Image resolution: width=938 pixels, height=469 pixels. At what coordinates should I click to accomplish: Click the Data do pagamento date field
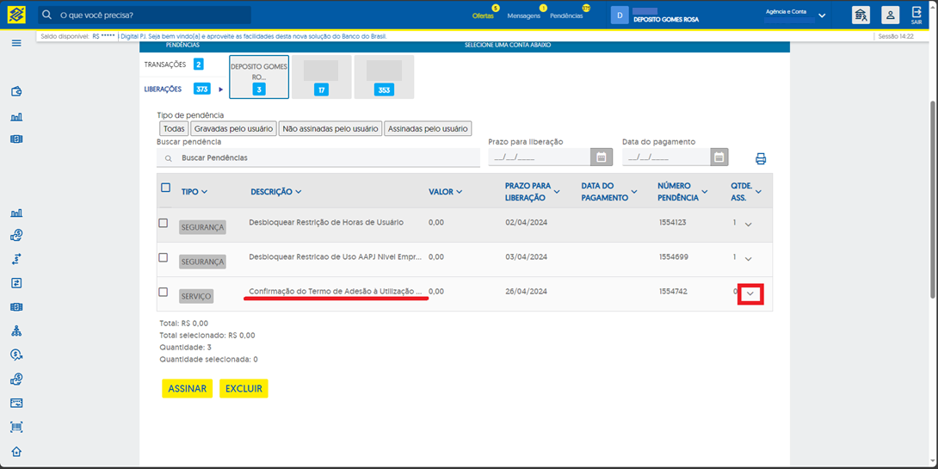coord(666,157)
